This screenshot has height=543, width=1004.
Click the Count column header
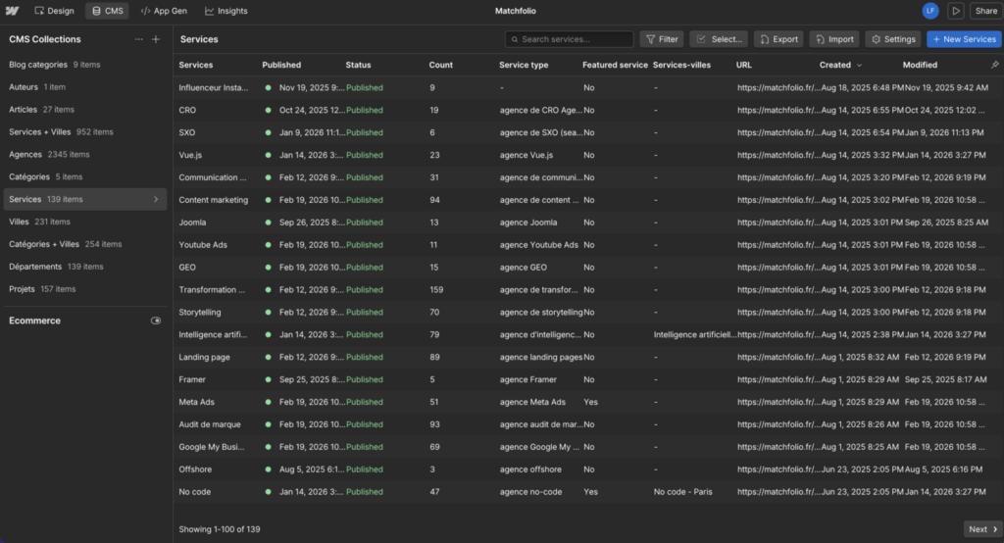440,65
